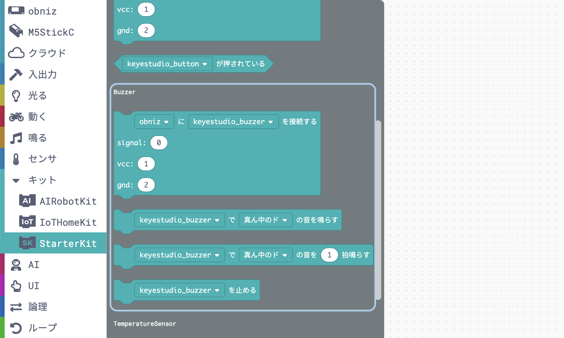Edit the 拍 beat count field showing 1

329,255
